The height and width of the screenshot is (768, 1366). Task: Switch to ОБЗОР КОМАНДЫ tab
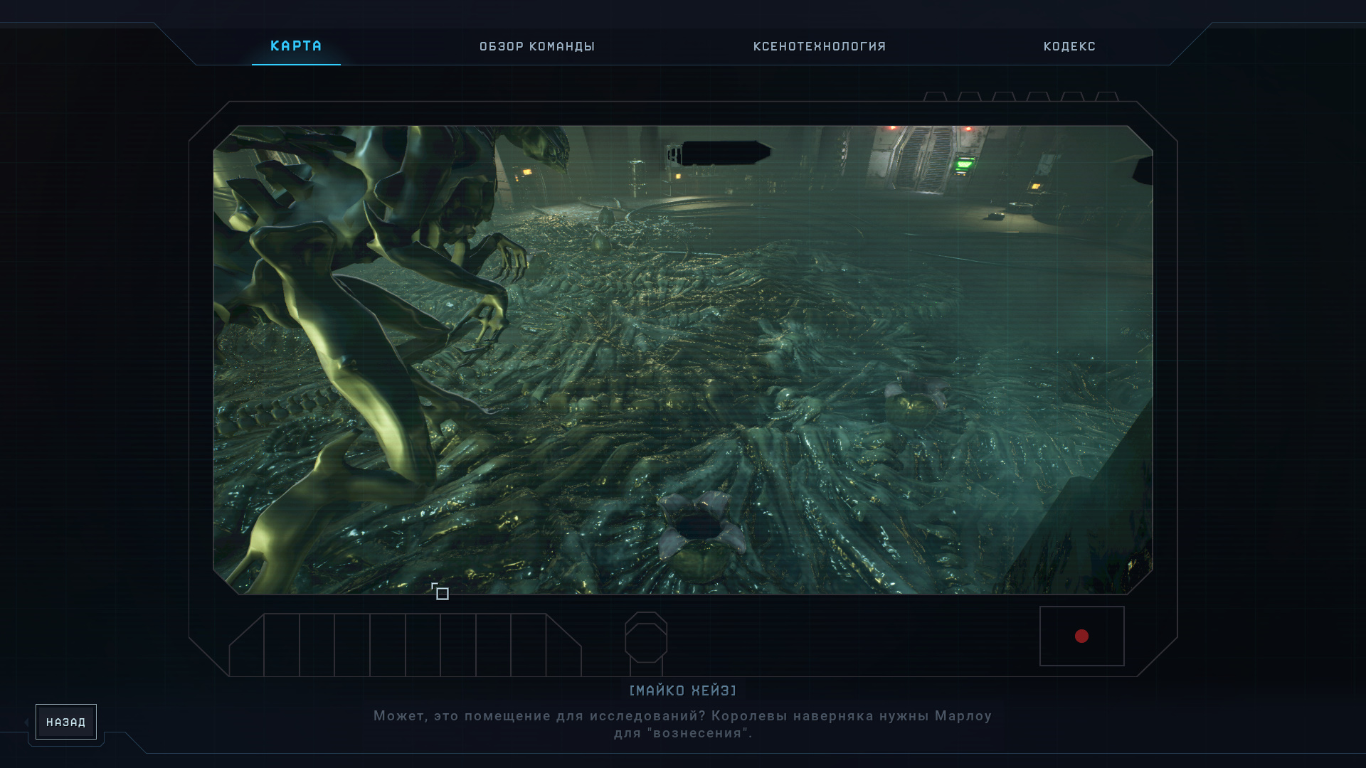tap(537, 46)
